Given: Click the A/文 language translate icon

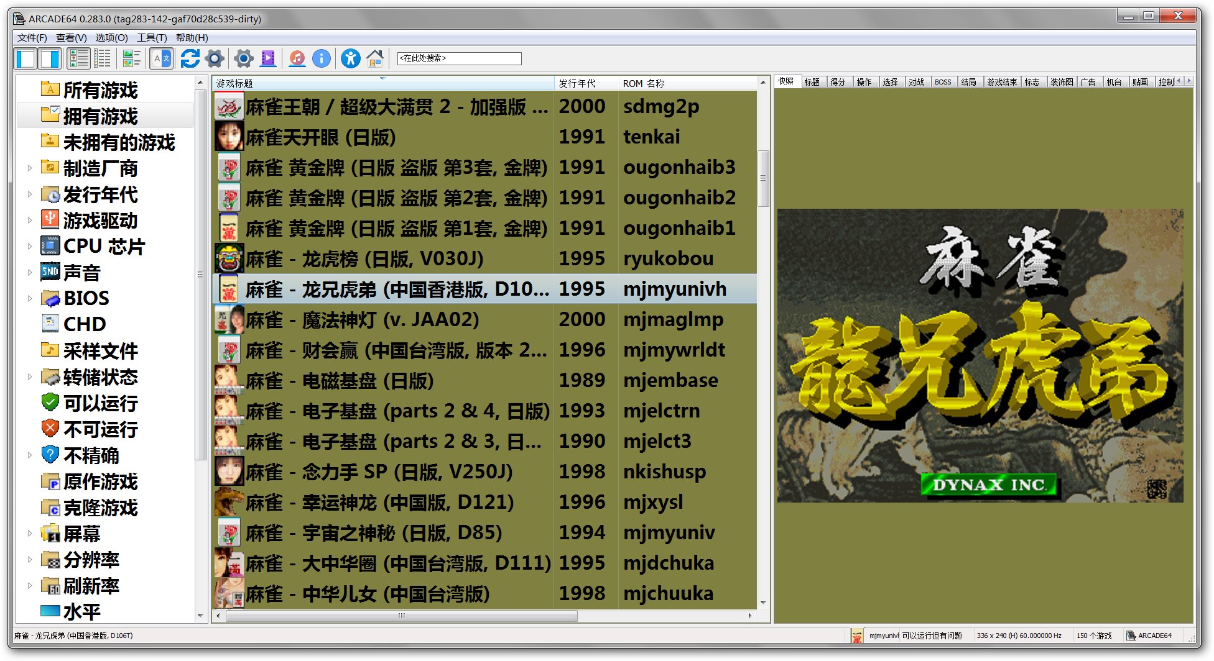Looking at the screenshot, I should (x=161, y=58).
